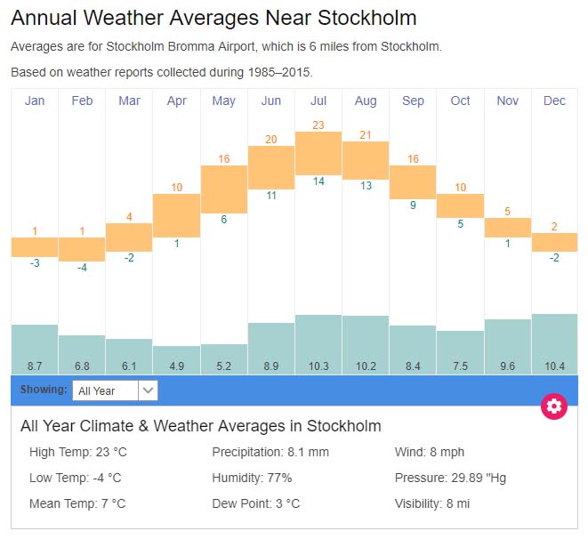
Task: Open the All Year showing dropdown
Action: click(x=107, y=390)
